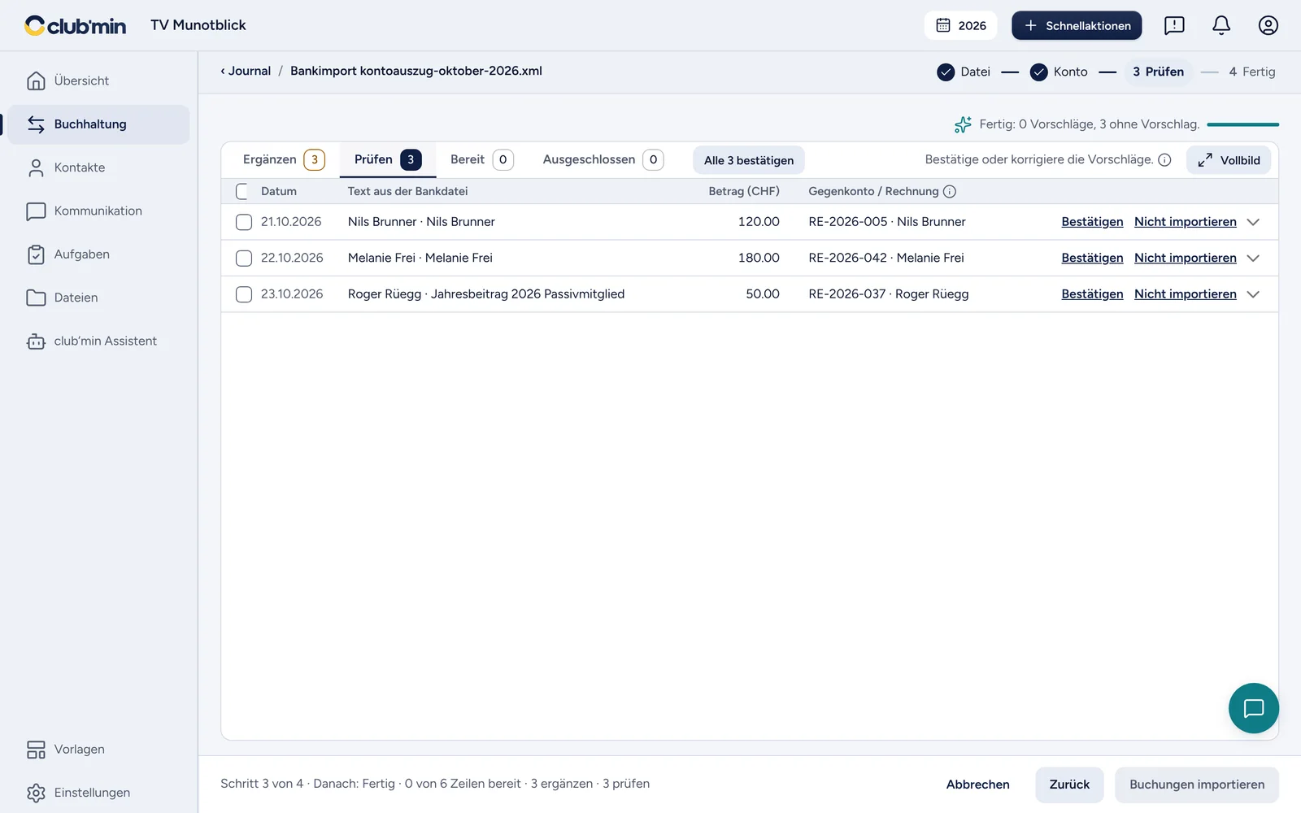Viewport: 1301px width, 813px height.
Task: Open user profile icon
Action: (x=1268, y=25)
